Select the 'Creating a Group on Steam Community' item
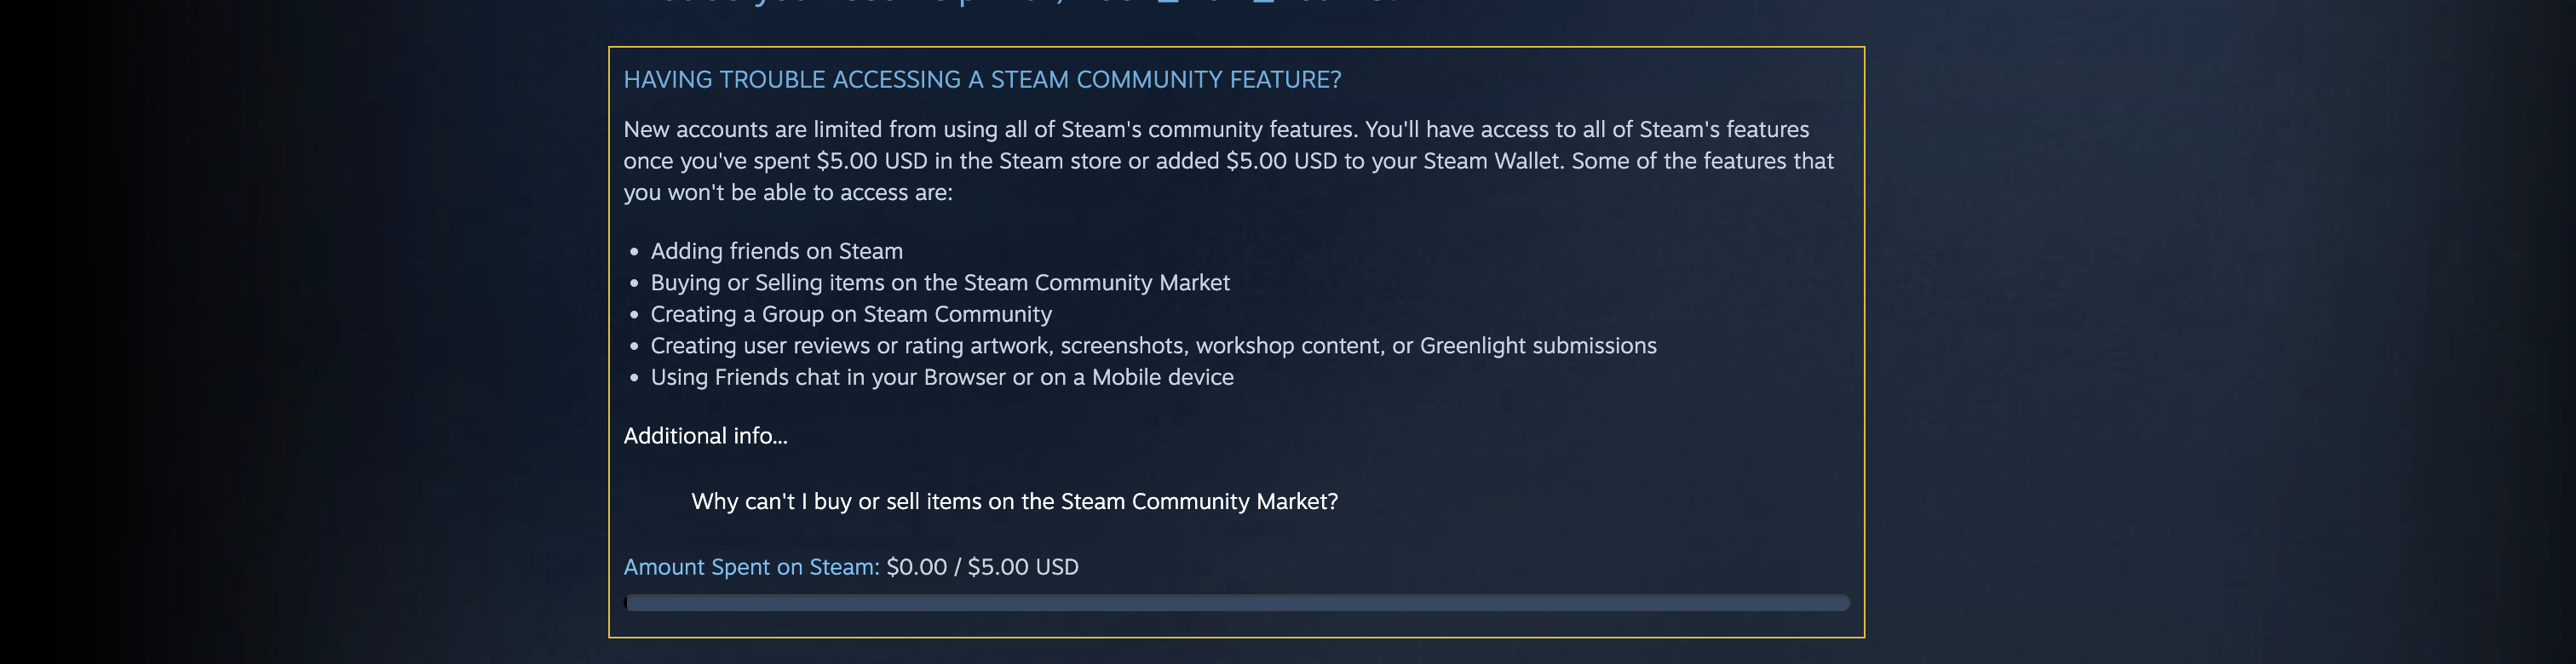Screen dimensions: 2576x664 tap(850, 314)
